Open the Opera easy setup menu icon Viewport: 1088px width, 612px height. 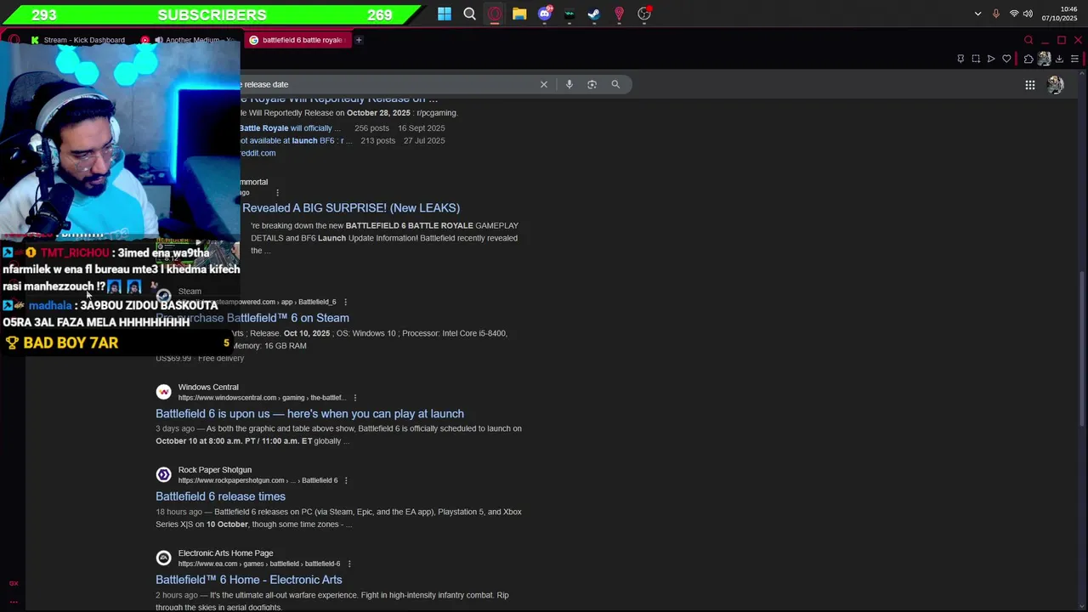pyautogui.click(x=1074, y=59)
